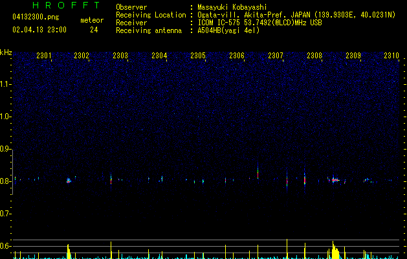This screenshot has height=259, width=407.
Task: Click the HROFFT title text
Action: click(x=67, y=5)
